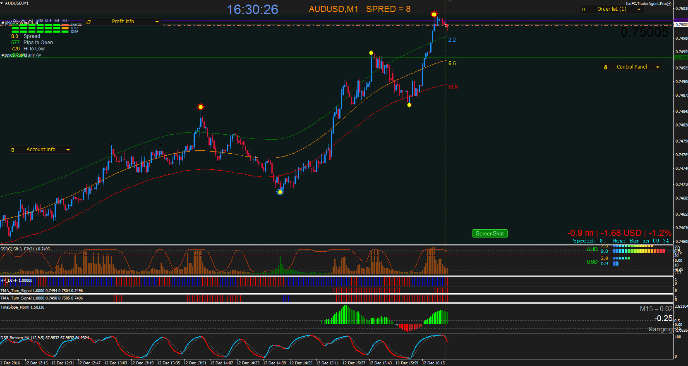The height and width of the screenshot is (366, 688).
Task: Click the 16:30:26 clock display
Action: pos(252,10)
